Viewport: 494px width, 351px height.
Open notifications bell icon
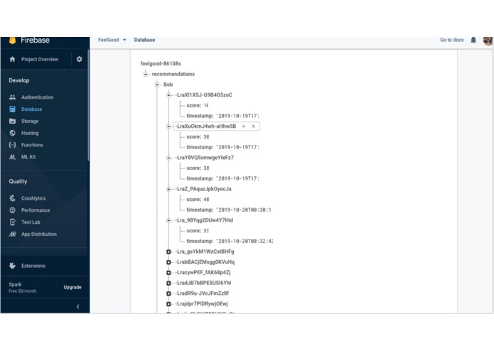(x=473, y=40)
